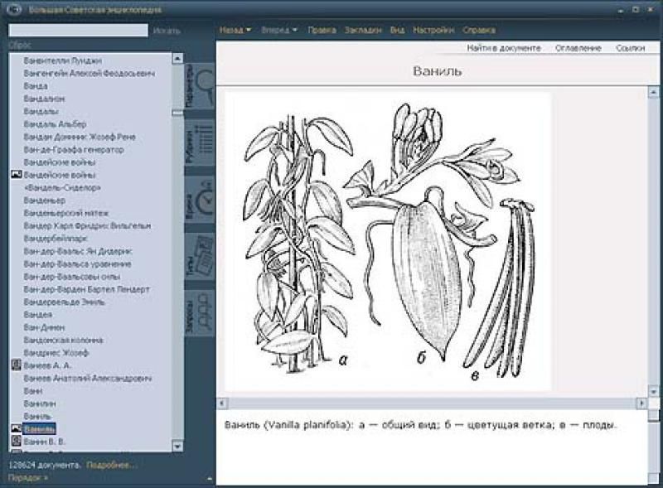Image resolution: width=663 pixels, height=488 pixels.
Task: Open the Запросы side tab icon
Action: point(199,312)
